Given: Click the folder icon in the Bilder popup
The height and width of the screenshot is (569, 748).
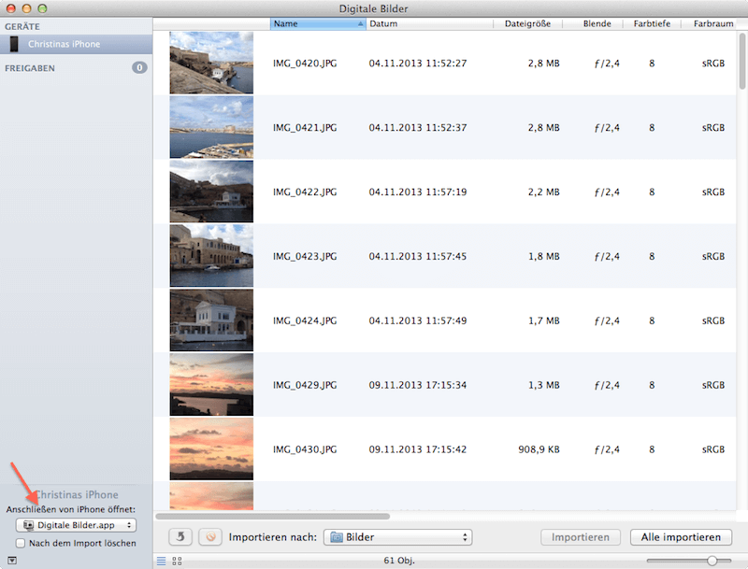Looking at the screenshot, I should pyautogui.click(x=337, y=537).
